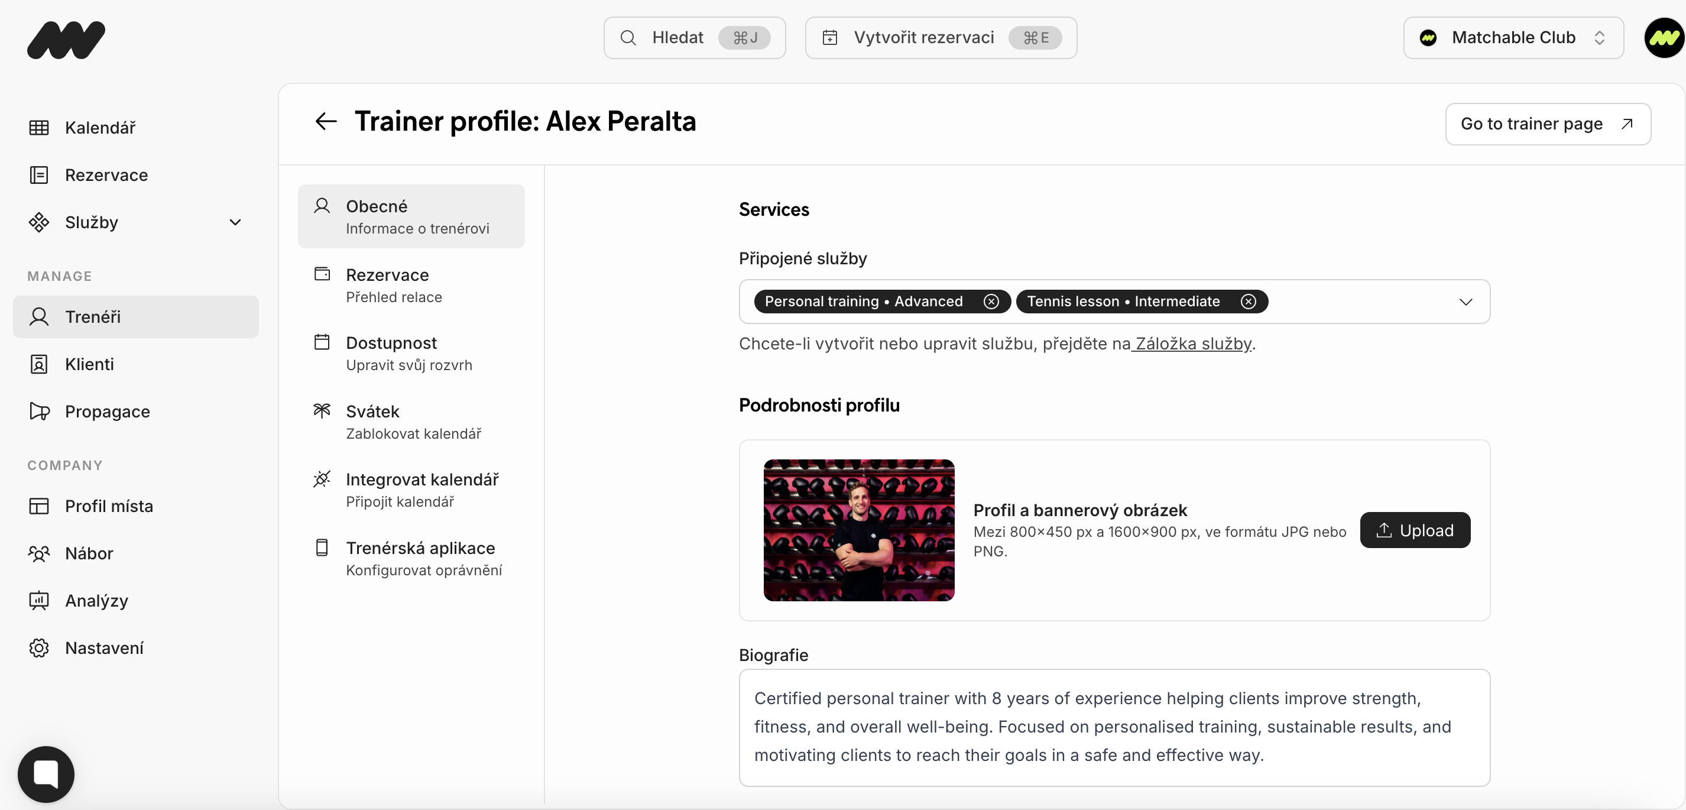Click the Upload button
This screenshot has height=810, width=1686.
[1415, 530]
